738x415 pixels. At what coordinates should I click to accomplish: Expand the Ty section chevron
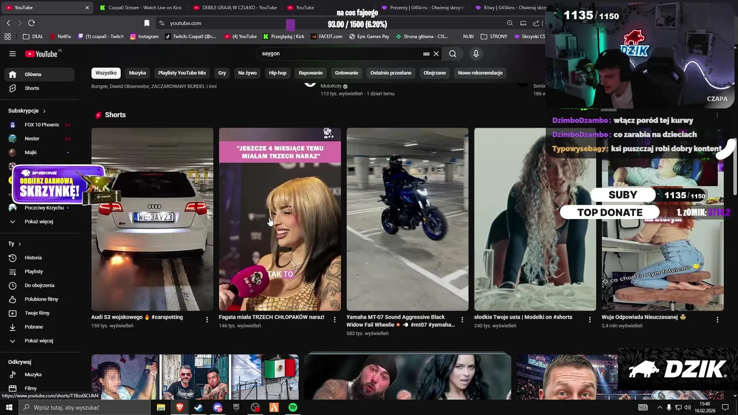point(19,244)
